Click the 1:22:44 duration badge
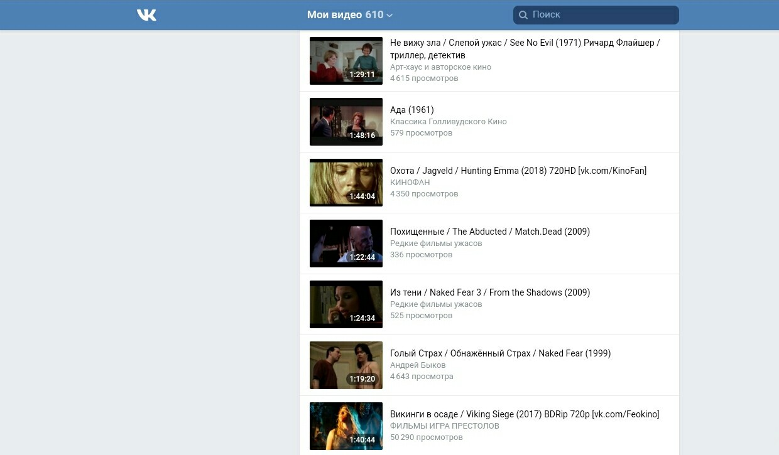Image resolution: width=779 pixels, height=455 pixels. pos(362,257)
